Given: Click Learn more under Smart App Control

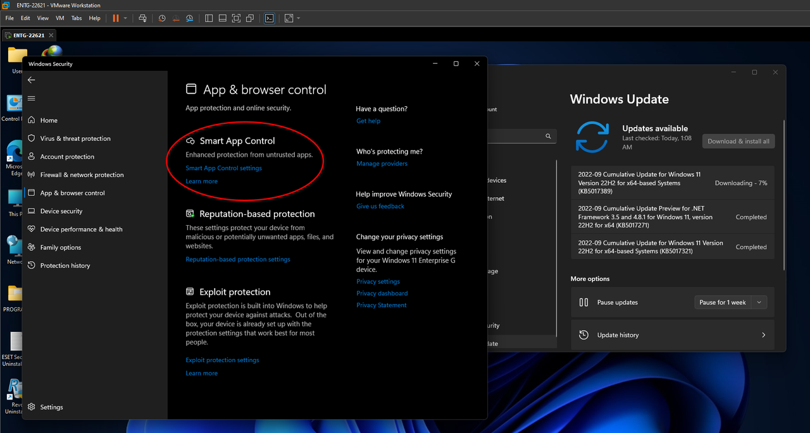Looking at the screenshot, I should tap(201, 181).
